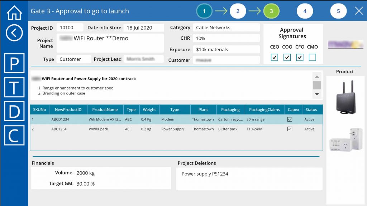Click the PackagingClaims column header

pyautogui.click(x=264, y=109)
